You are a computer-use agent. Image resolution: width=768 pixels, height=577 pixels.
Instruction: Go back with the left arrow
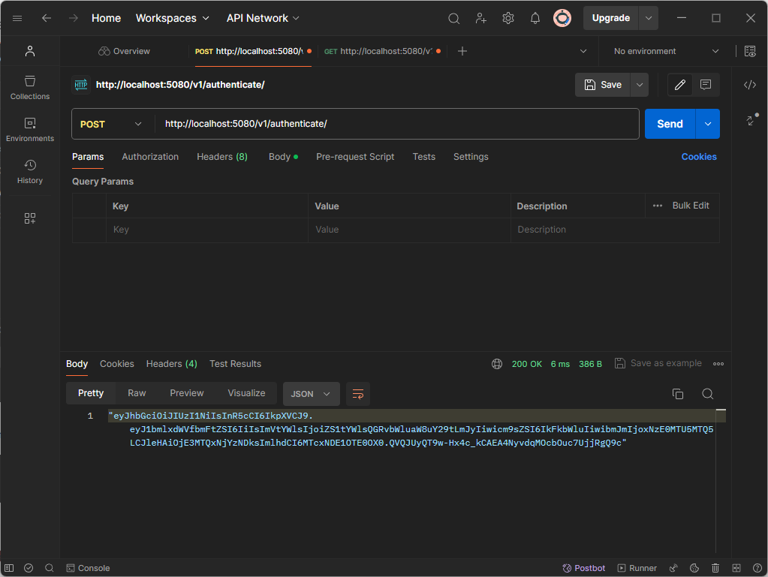[47, 18]
